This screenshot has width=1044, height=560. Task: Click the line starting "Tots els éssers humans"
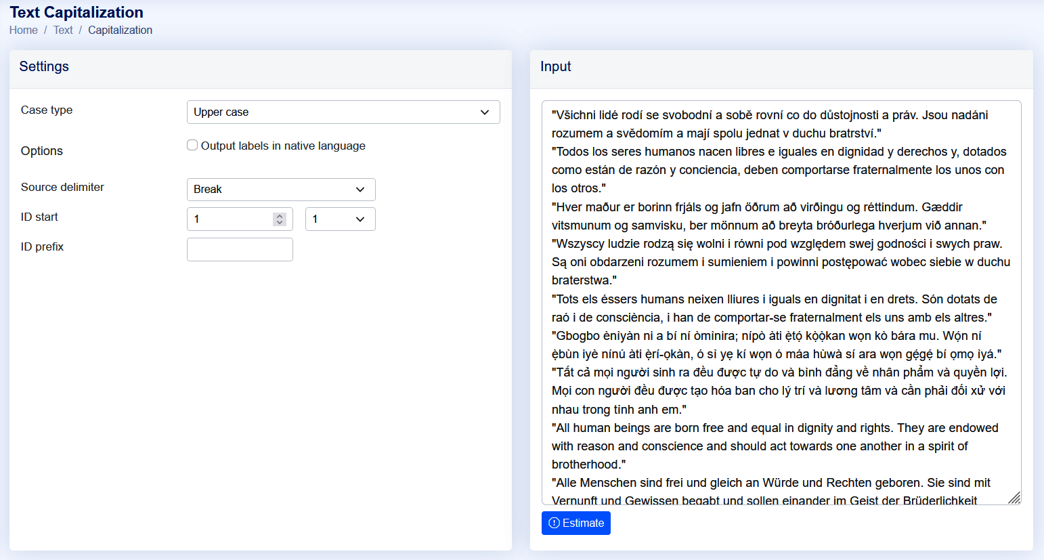775,299
